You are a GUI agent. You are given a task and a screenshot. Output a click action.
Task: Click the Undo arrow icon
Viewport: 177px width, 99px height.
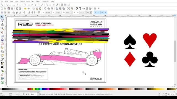coord(25,9)
